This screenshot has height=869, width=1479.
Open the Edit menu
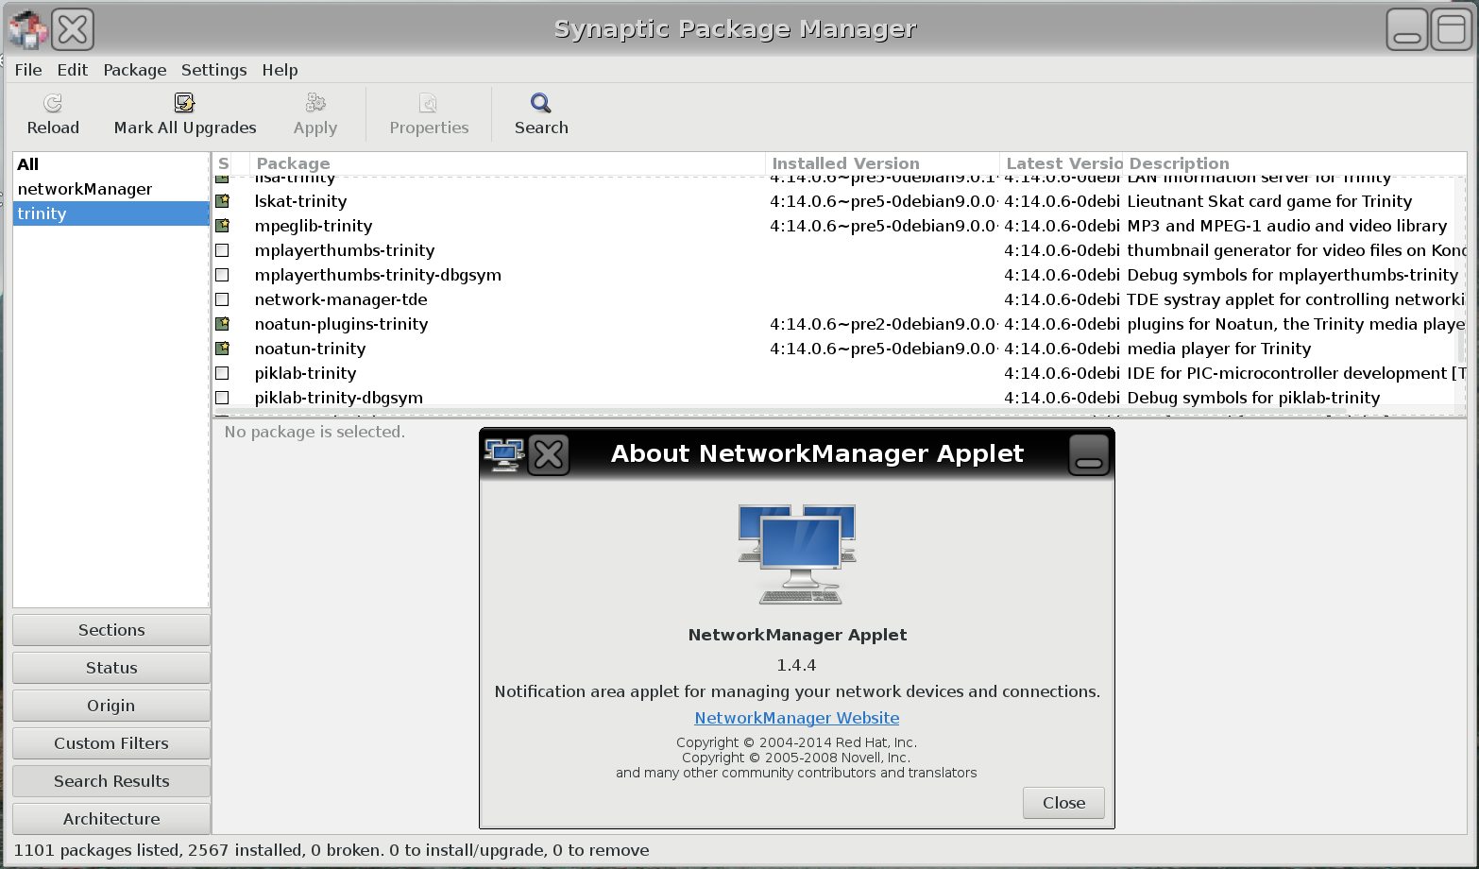click(x=72, y=70)
